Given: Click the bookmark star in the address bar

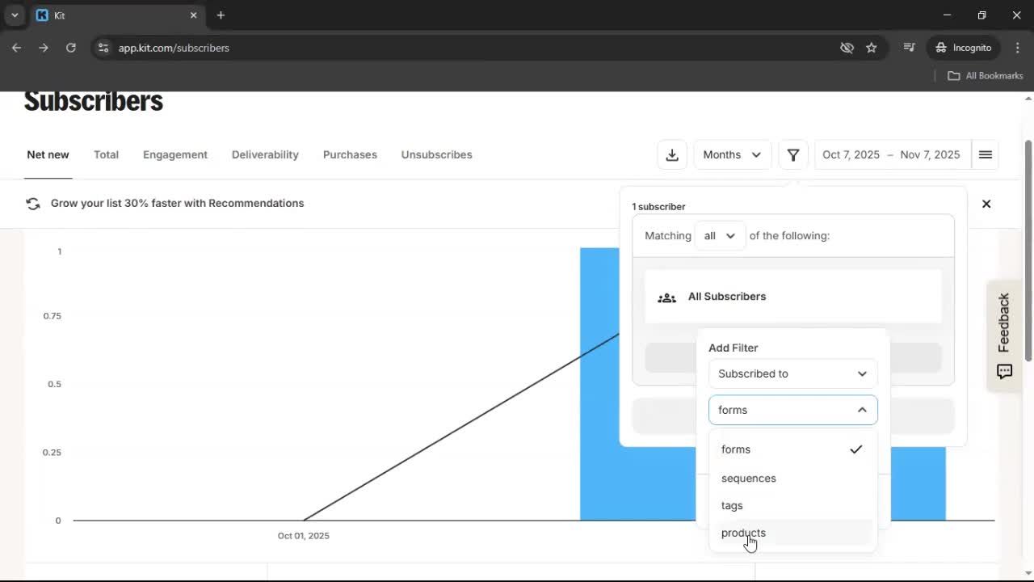Looking at the screenshot, I should tap(872, 48).
